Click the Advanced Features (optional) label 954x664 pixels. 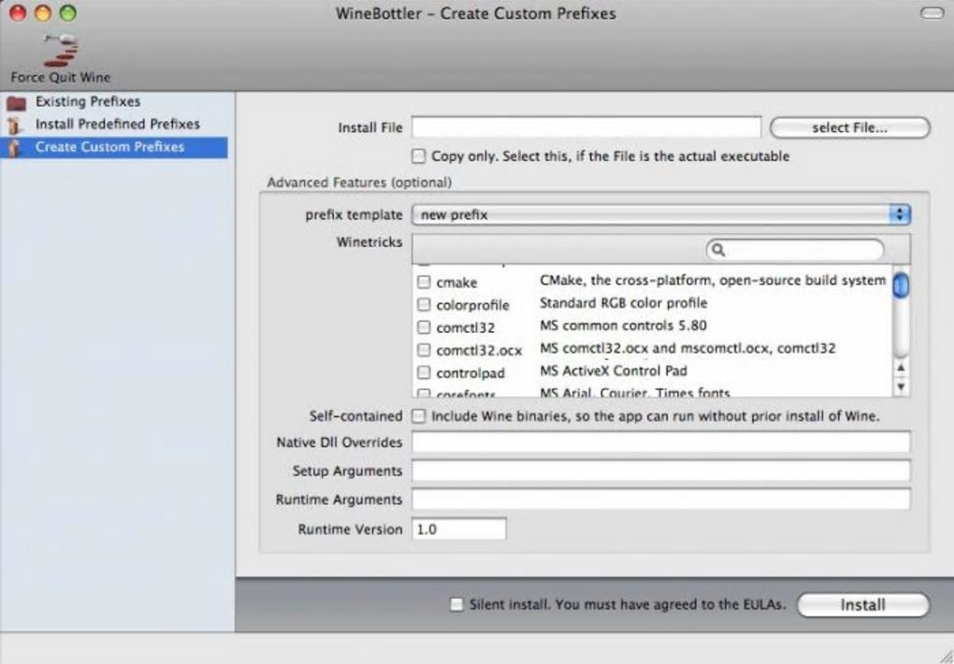pyautogui.click(x=359, y=182)
